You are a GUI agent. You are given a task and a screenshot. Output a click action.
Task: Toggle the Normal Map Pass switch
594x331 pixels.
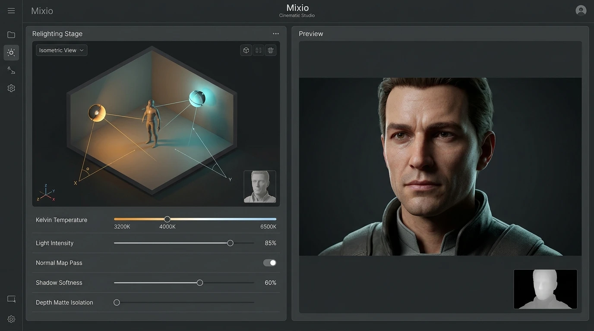tap(270, 263)
